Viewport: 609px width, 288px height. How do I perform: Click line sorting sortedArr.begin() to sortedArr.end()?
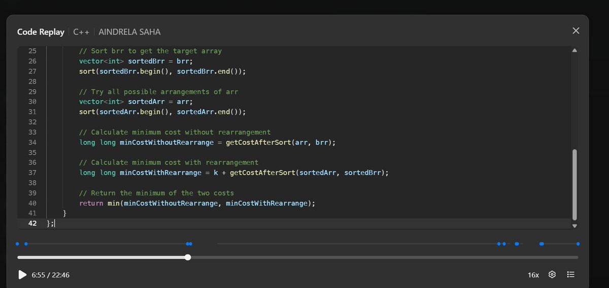pyautogui.click(x=162, y=112)
